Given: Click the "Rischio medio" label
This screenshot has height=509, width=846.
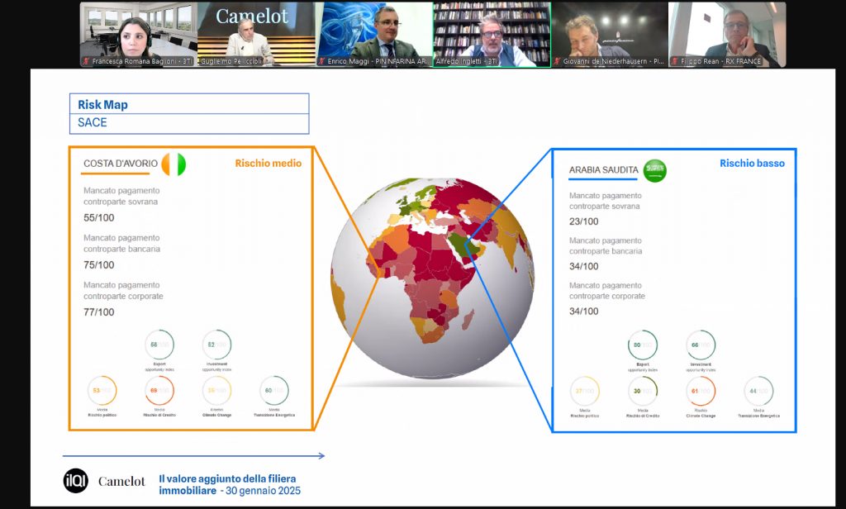Looking at the screenshot, I should pyautogui.click(x=269, y=164).
